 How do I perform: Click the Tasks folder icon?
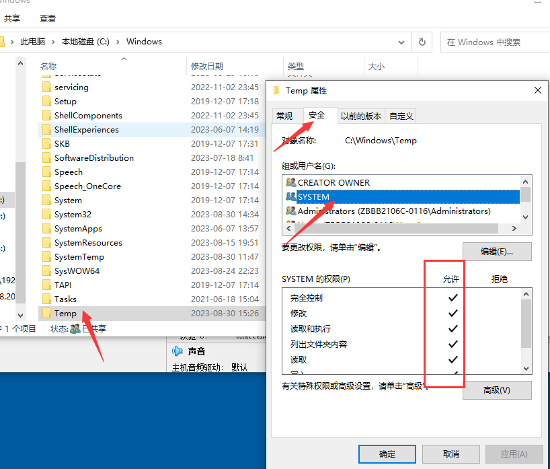tap(46, 299)
